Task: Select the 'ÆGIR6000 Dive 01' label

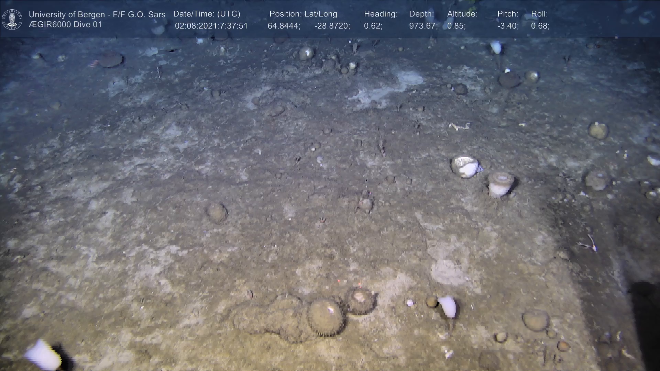Action: point(65,25)
